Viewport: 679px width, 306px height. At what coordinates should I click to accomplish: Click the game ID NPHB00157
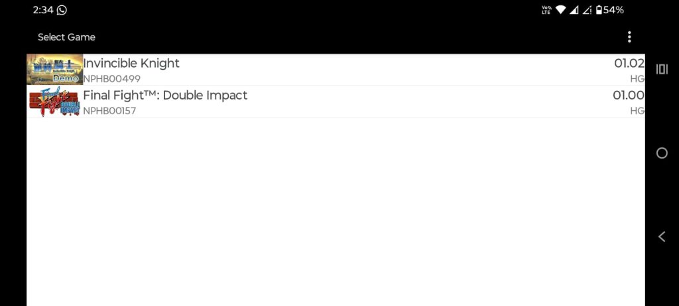point(109,111)
